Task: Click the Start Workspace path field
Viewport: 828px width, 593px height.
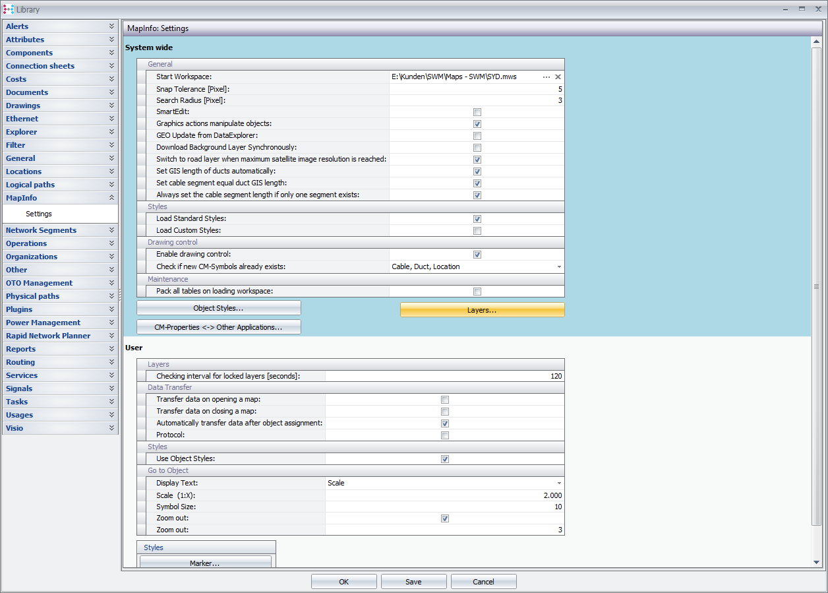Action: point(465,77)
